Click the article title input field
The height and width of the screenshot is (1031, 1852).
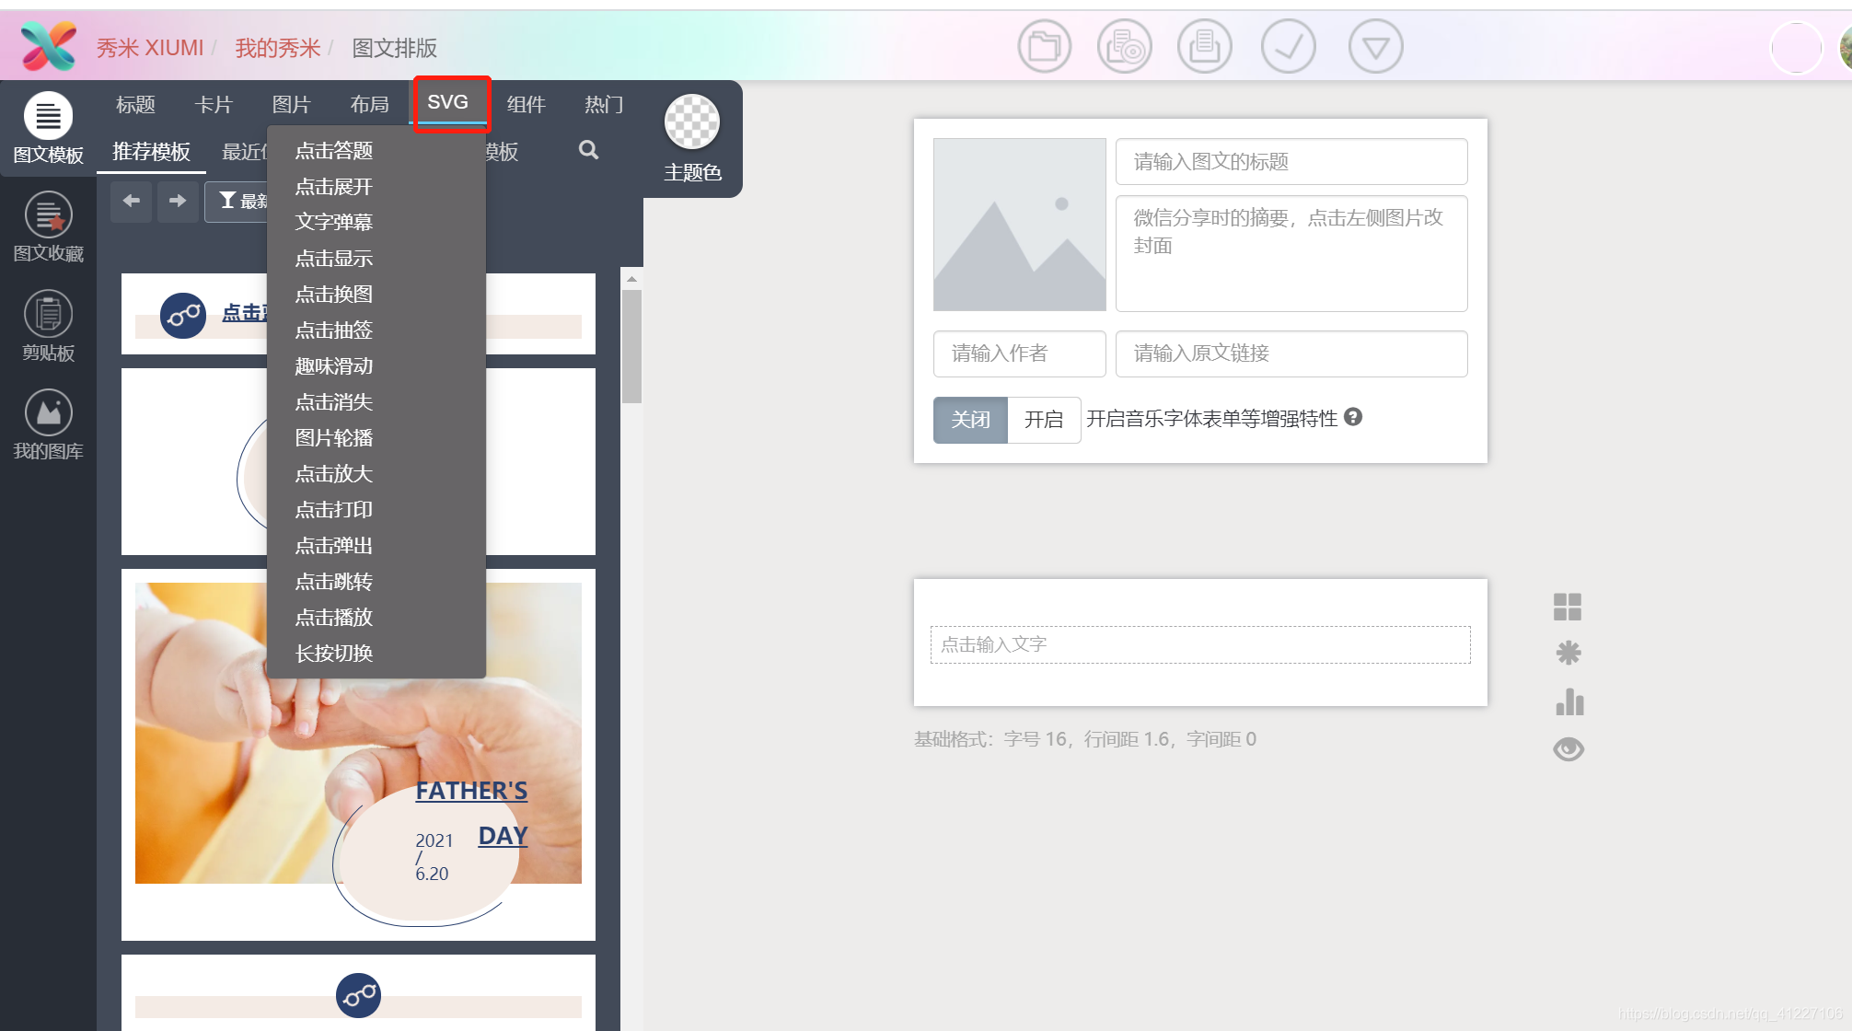(x=1291, y=162)
